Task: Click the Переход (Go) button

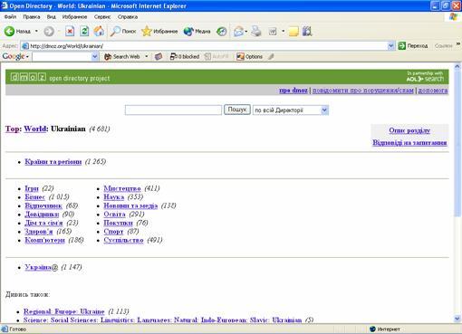Action: coord(413,46)
